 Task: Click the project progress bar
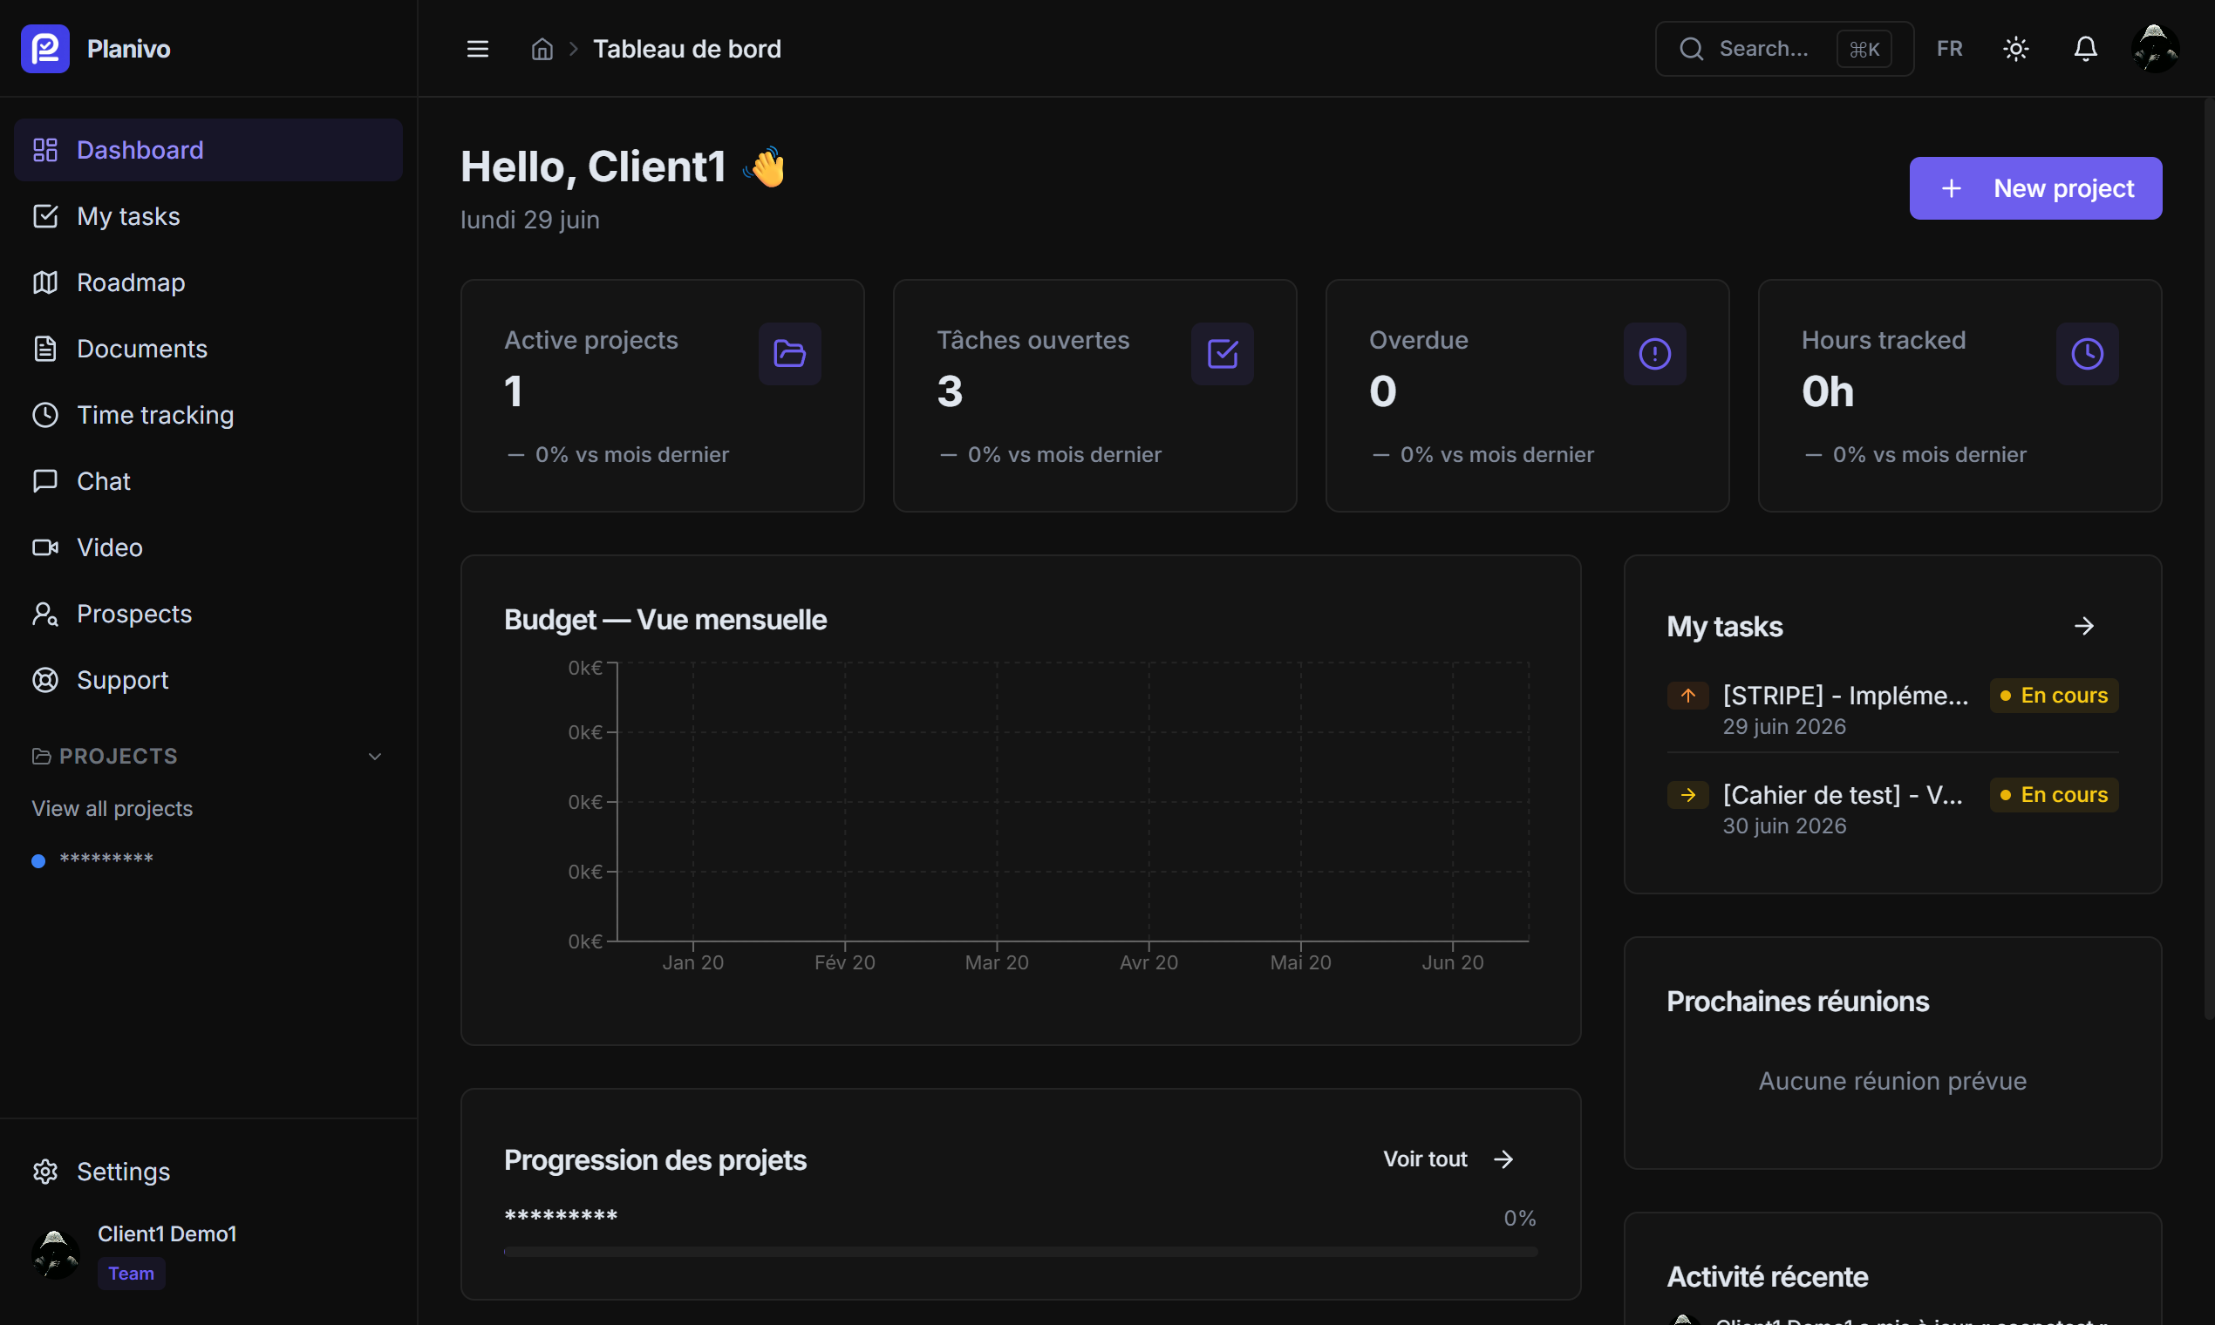[1020, 1252]
